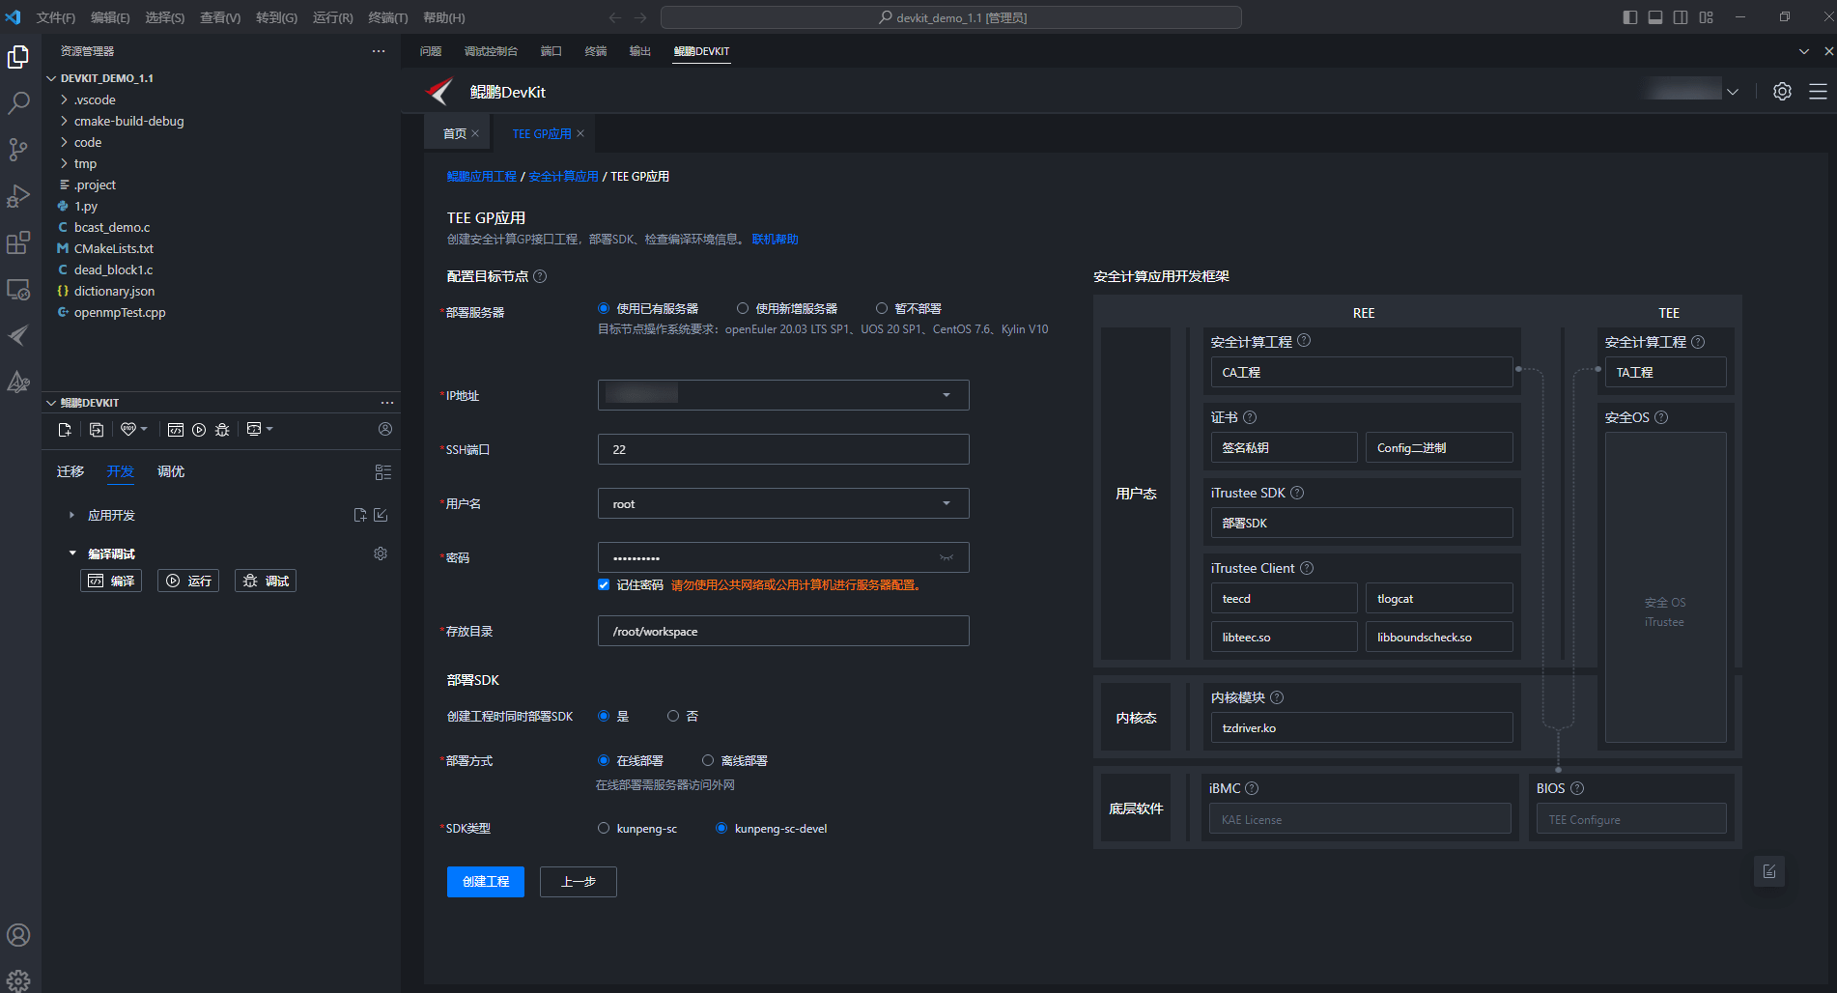Open the Accounts icon in the activity bar
Viewport: 1837px width, 993px height.
coord(18,935)
